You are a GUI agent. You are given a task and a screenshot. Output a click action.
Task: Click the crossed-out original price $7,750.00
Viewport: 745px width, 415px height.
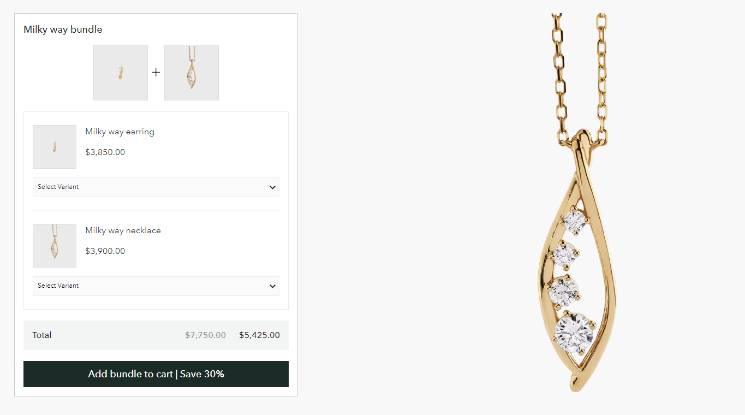[205, 335]
